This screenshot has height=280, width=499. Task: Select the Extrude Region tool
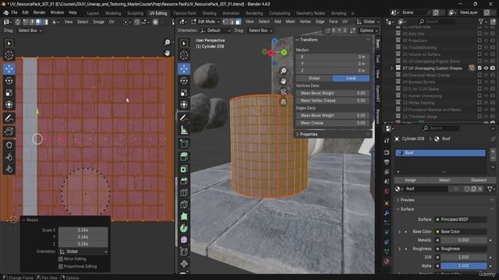[x=184, y=156]
